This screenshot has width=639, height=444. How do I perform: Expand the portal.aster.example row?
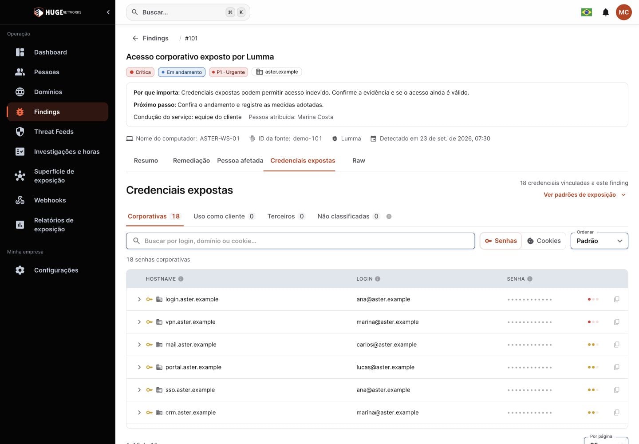pyautogui.click(x=139, y=367)
